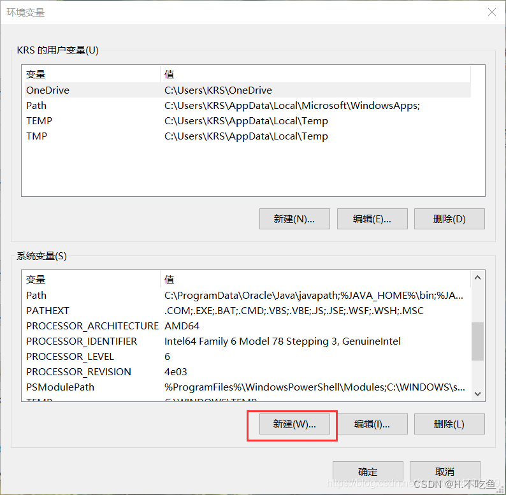
Task: Select the PROCESSOR_ARCHITECTURE variable
Action: [247, 326]
